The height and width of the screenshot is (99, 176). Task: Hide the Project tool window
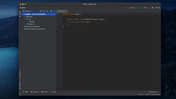(x=54, y=11)
